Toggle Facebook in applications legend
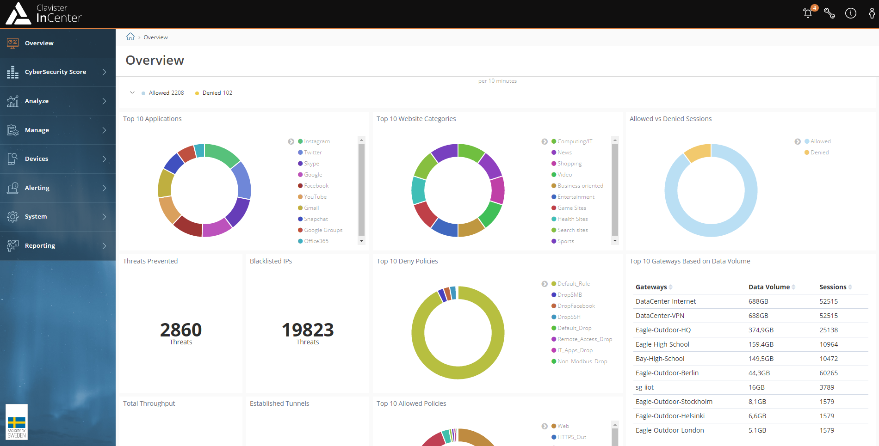Viewport: 879px width, 446px height. coord(313,186)
